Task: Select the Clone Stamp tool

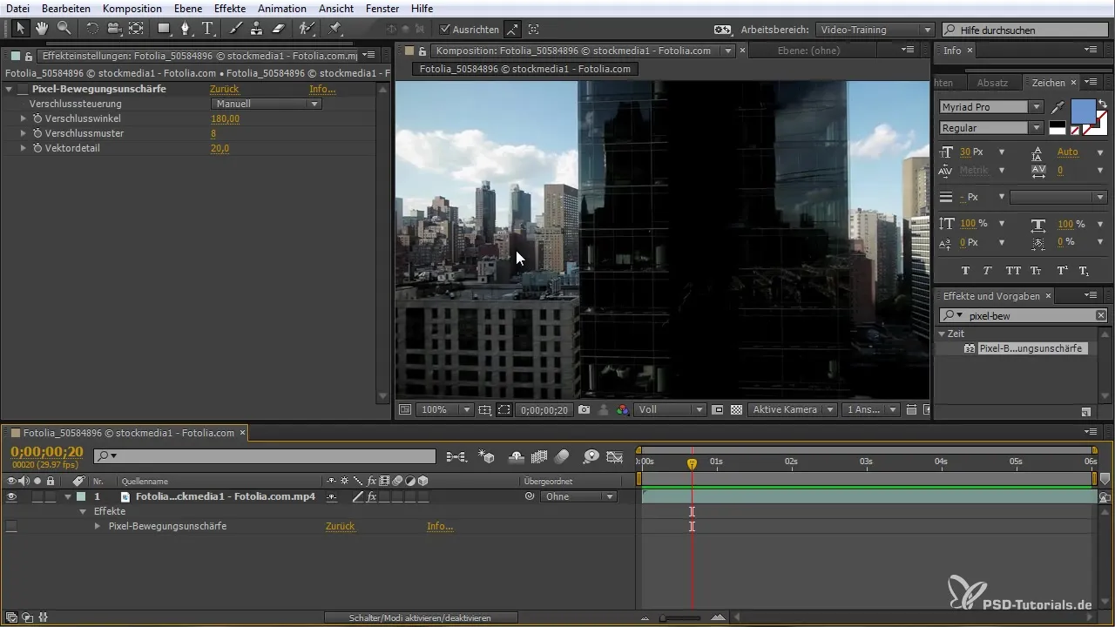Action: pos(256,29)
